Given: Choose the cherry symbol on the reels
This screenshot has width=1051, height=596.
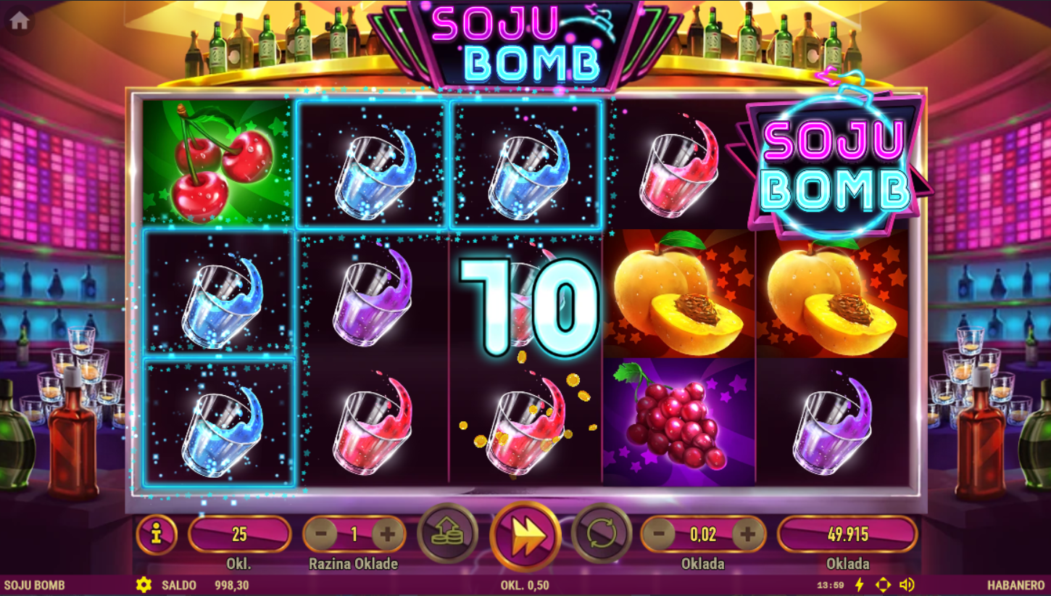Looking at the screenshot, I should tap(218, 165).
